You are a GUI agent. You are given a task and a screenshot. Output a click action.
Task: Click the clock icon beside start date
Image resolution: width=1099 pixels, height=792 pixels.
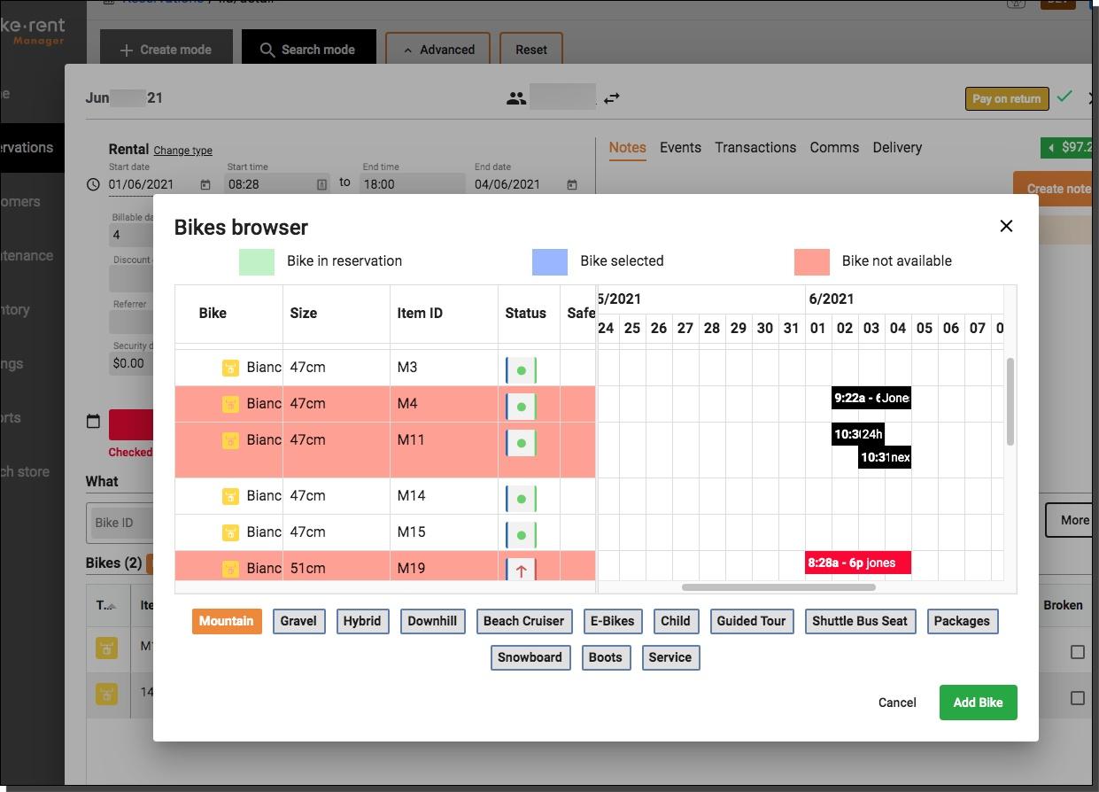pos(94,184)
